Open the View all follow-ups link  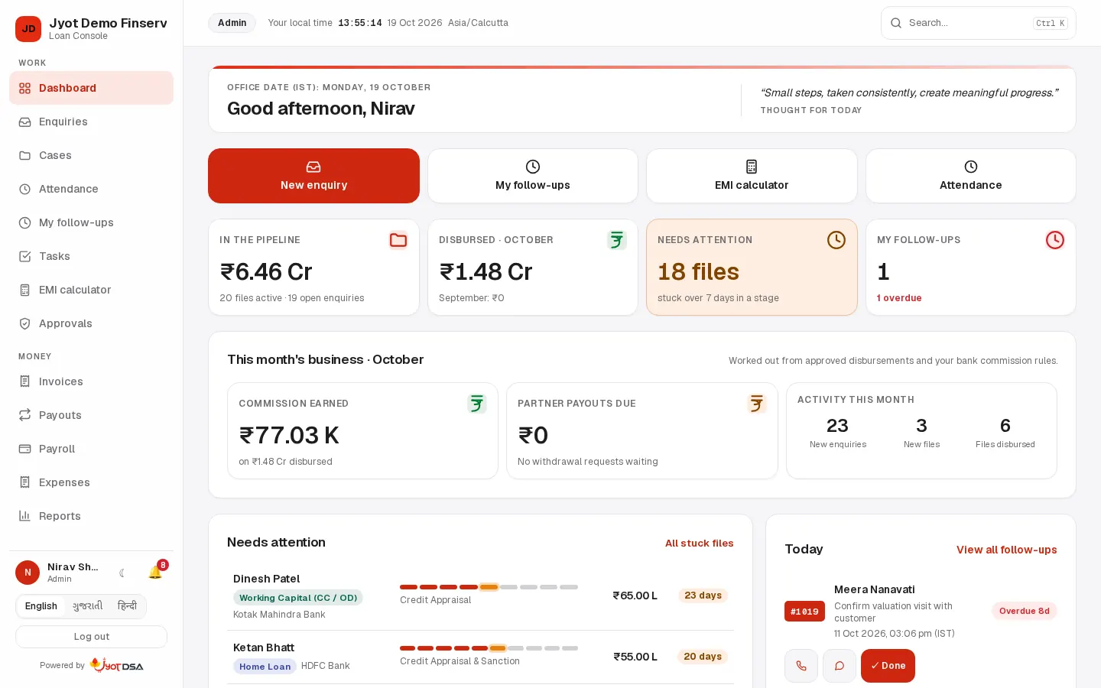[x=1007, y=550]
